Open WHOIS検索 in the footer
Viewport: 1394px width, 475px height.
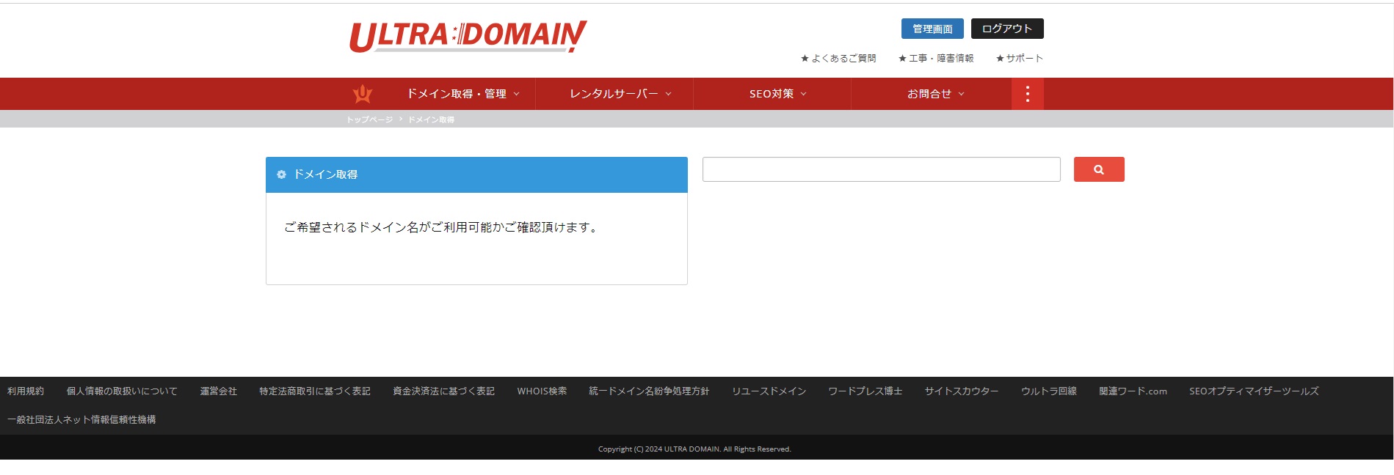click(542, 391)
